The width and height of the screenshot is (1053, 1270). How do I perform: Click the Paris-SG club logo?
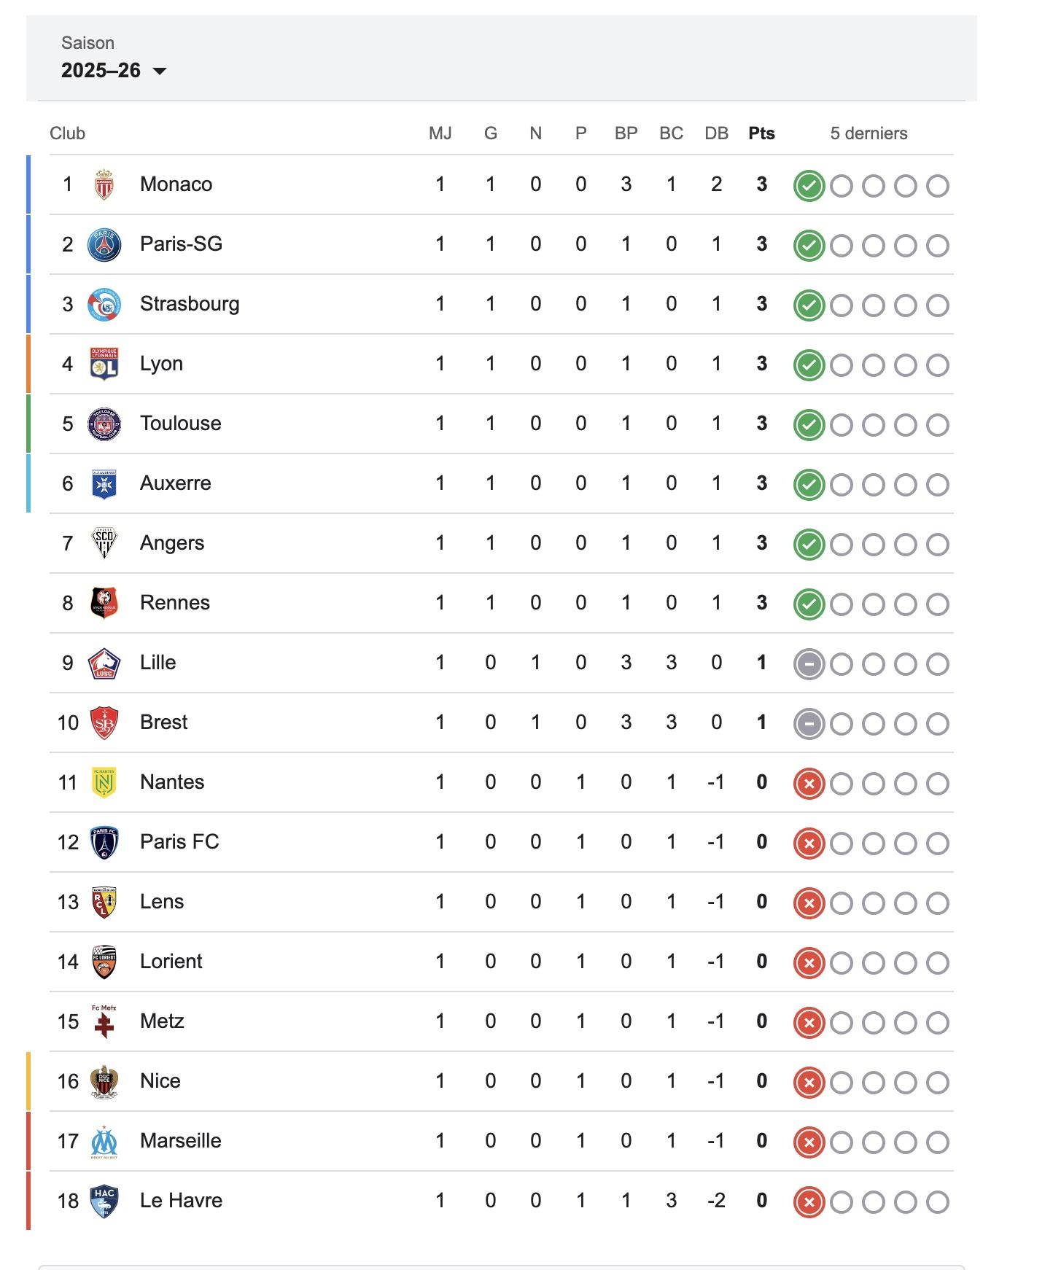[x=104, y=244]
